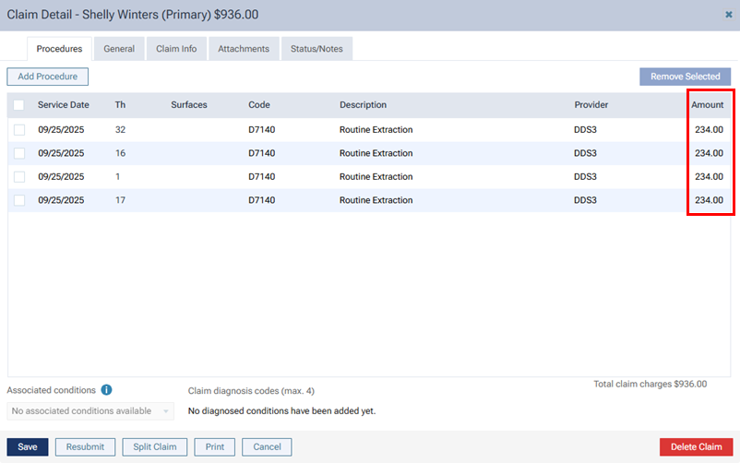
Task: Check the box for tooth 16 row
Action: (x=19, y=153)
